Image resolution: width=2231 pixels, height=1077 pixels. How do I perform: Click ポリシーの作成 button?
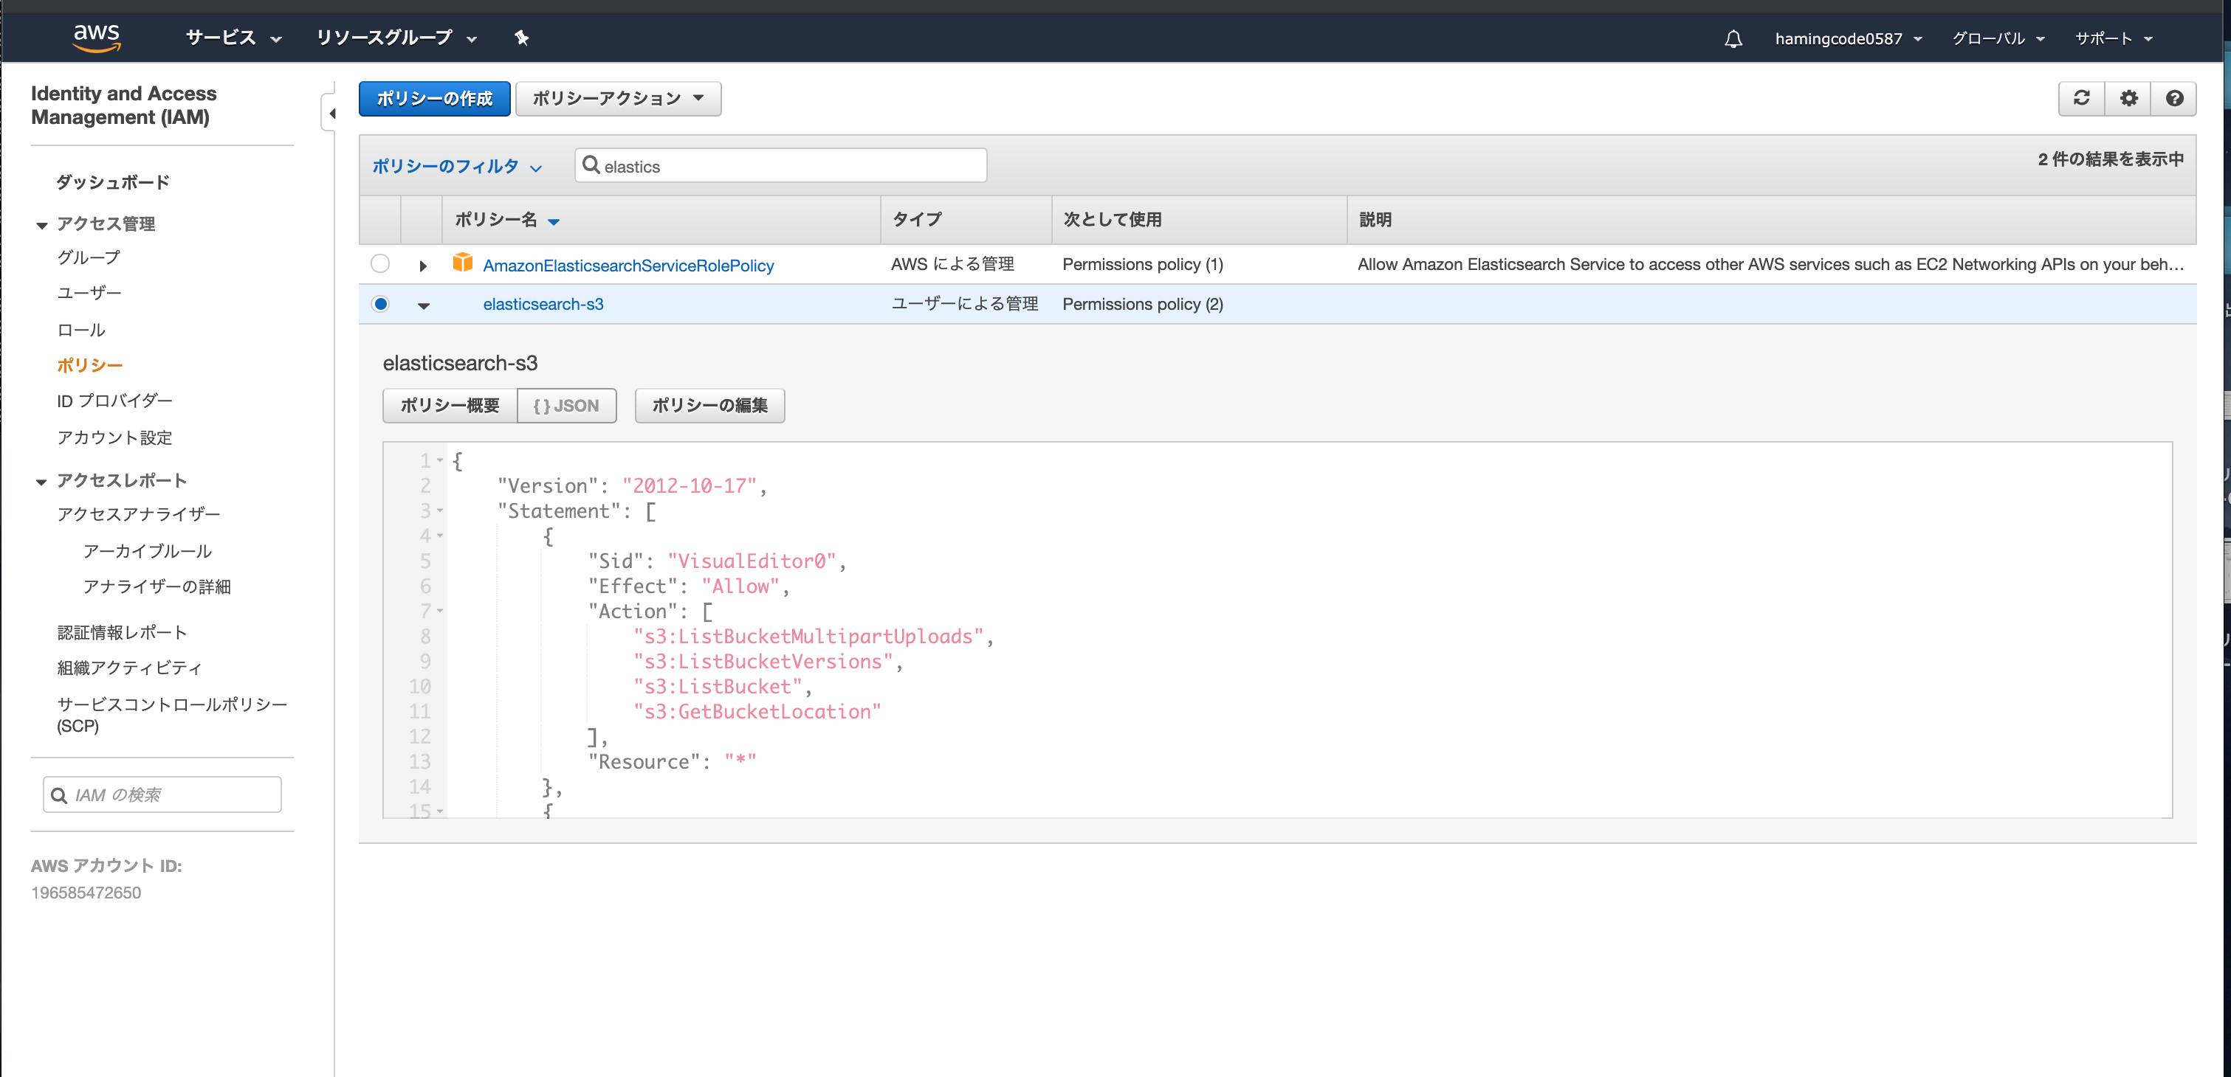tap(434, 99)
